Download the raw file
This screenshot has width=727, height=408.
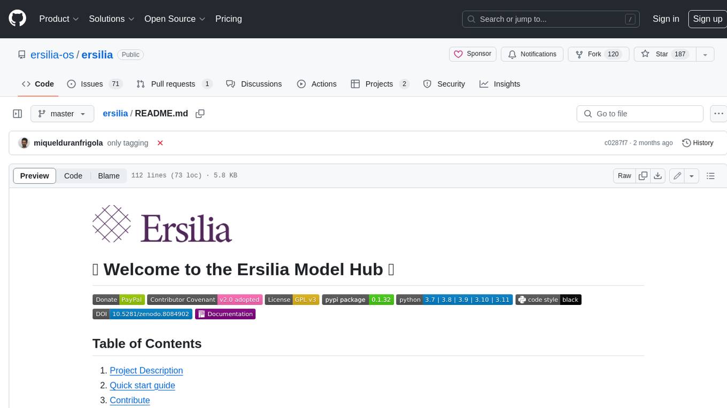(658, 176)
